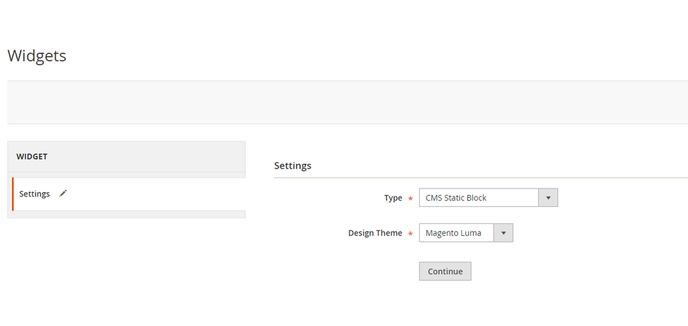Click the Type dropdown arrow button
688x326 pixels.
548,198
